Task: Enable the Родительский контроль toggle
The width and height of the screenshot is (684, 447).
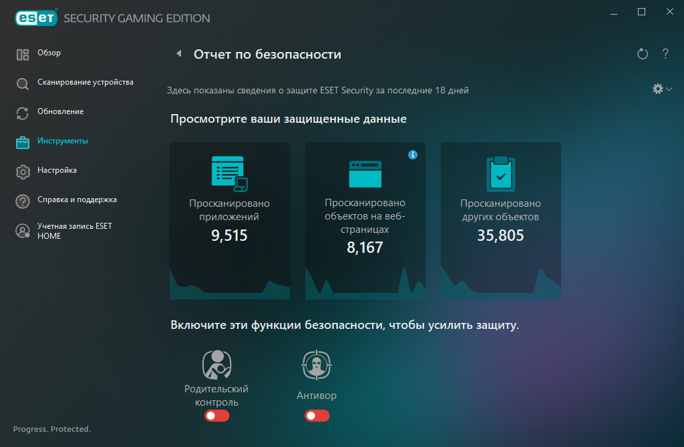Action: pos(217,416)
